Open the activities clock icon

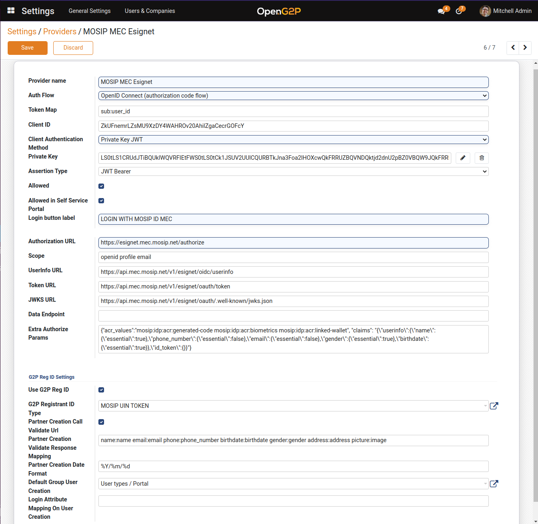click(459, 11)
